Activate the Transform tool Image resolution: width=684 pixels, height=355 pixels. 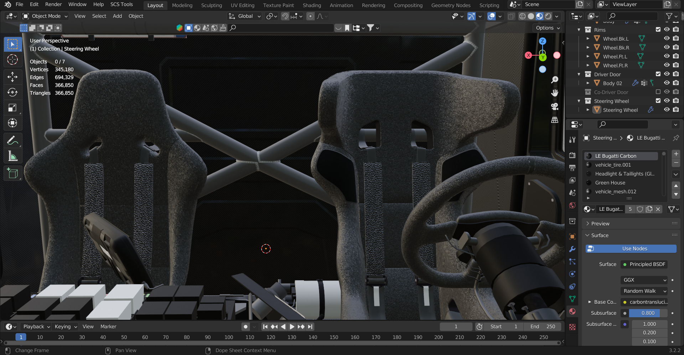pos(12,123)
